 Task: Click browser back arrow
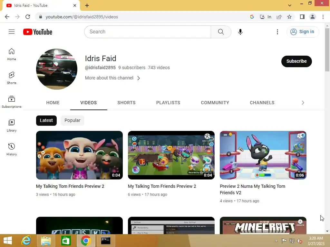(7, 17)
